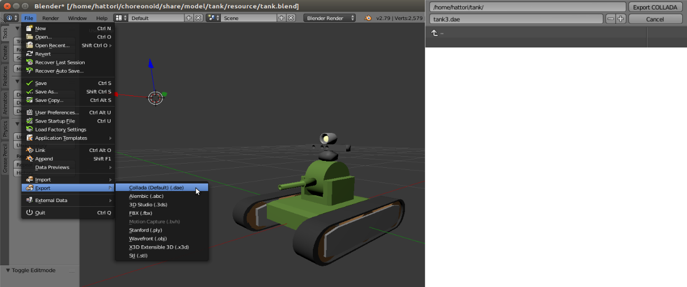
Task: Open the Render menu
Action: (51, 18)
